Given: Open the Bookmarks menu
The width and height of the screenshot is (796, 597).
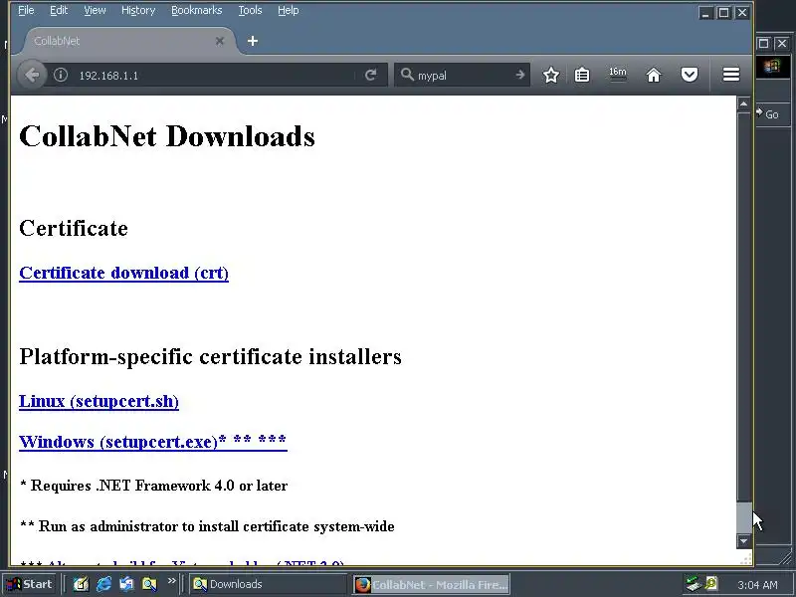Looking at the screenshot, I should coord(196,10).
